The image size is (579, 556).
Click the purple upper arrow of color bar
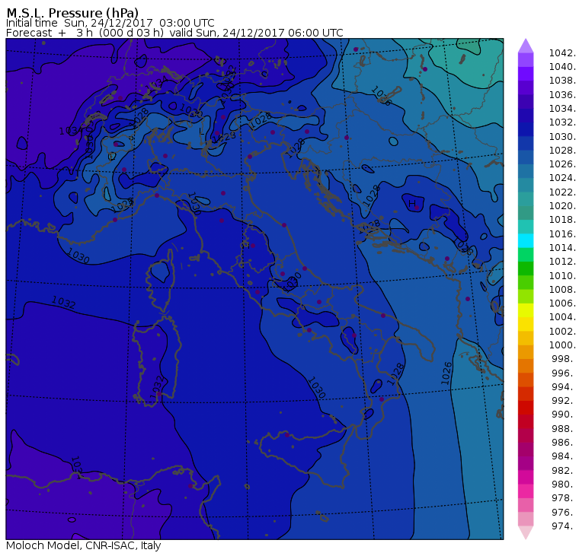point(526,46)
